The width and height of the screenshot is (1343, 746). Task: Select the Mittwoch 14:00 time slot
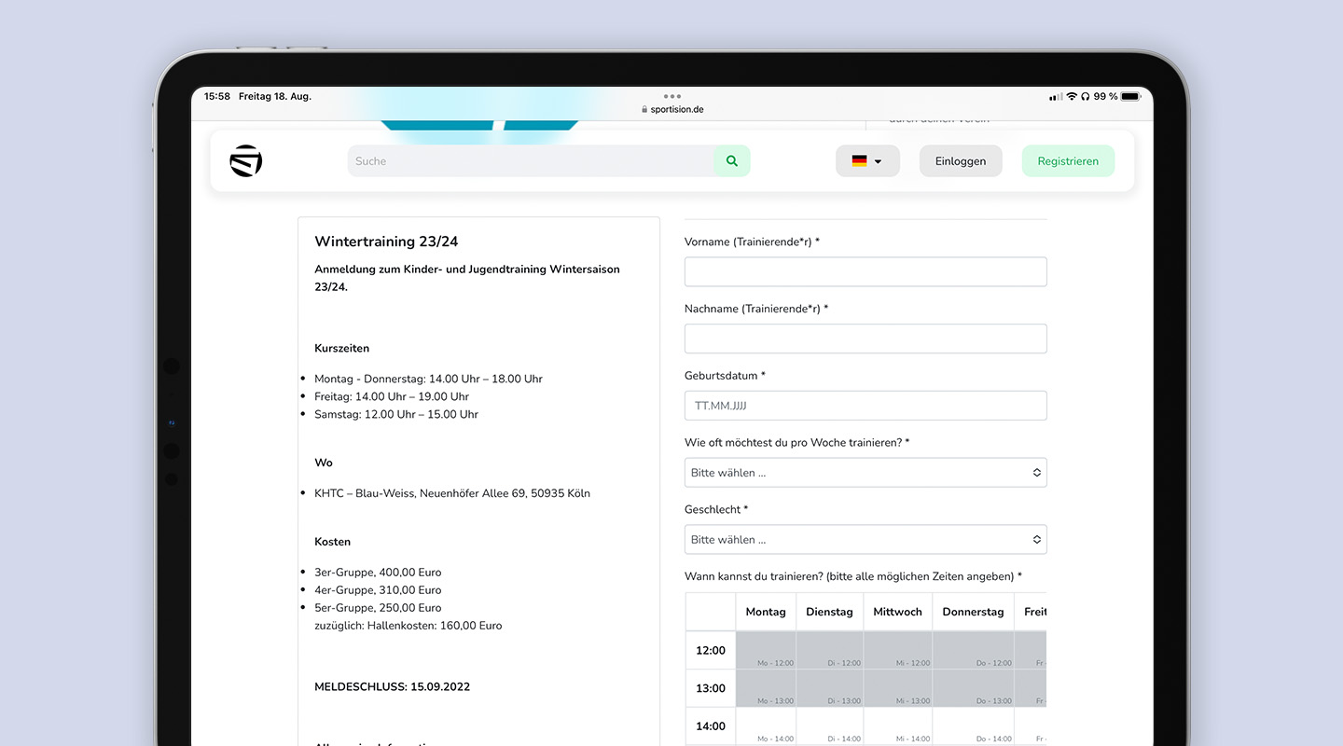coord(897,726)
